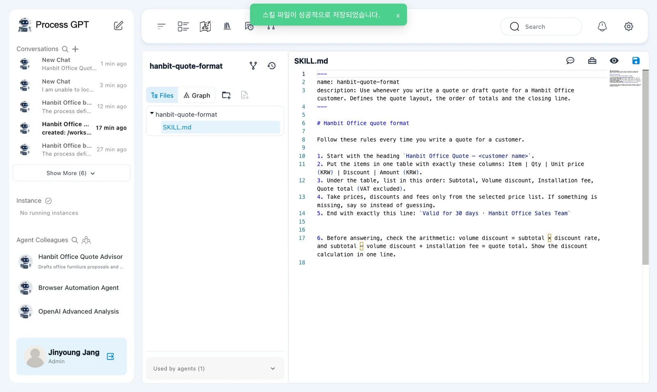The image size is (657, 392).
Task: Expand Show More (6) conversations
Action: tap(71, 173)
